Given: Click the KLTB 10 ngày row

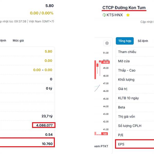Looking at the screenshot, I should coord(135,98).
